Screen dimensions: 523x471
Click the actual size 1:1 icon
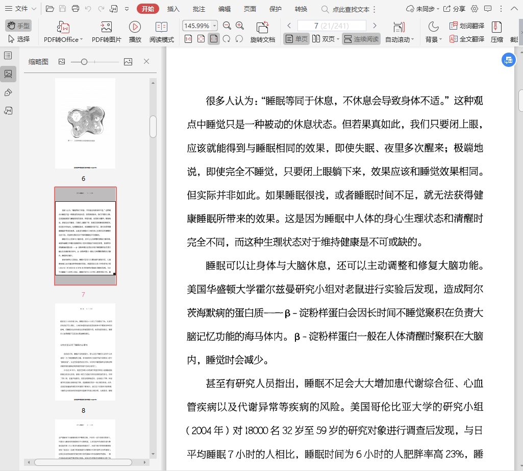coord(188,39)
